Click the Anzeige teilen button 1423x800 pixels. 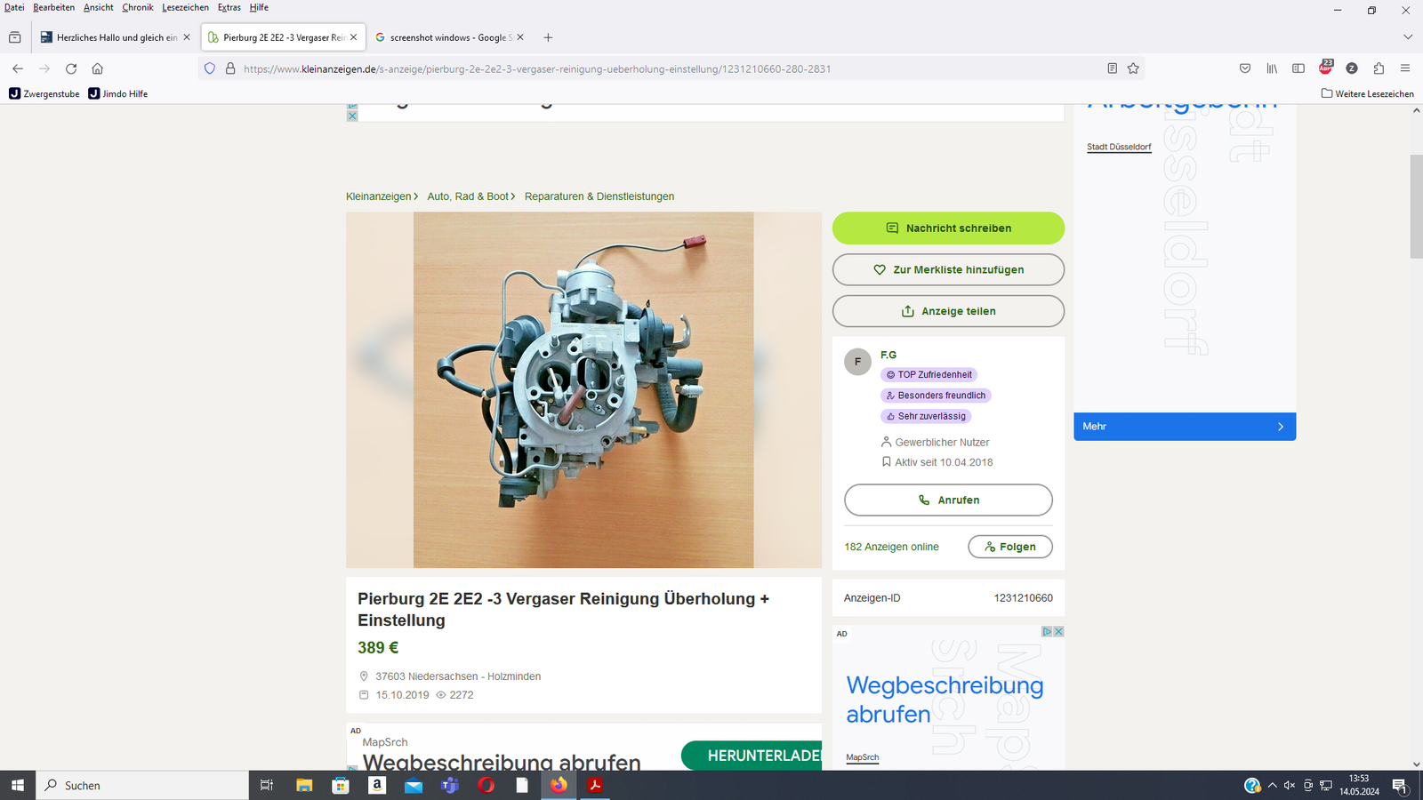click(948, 311)
